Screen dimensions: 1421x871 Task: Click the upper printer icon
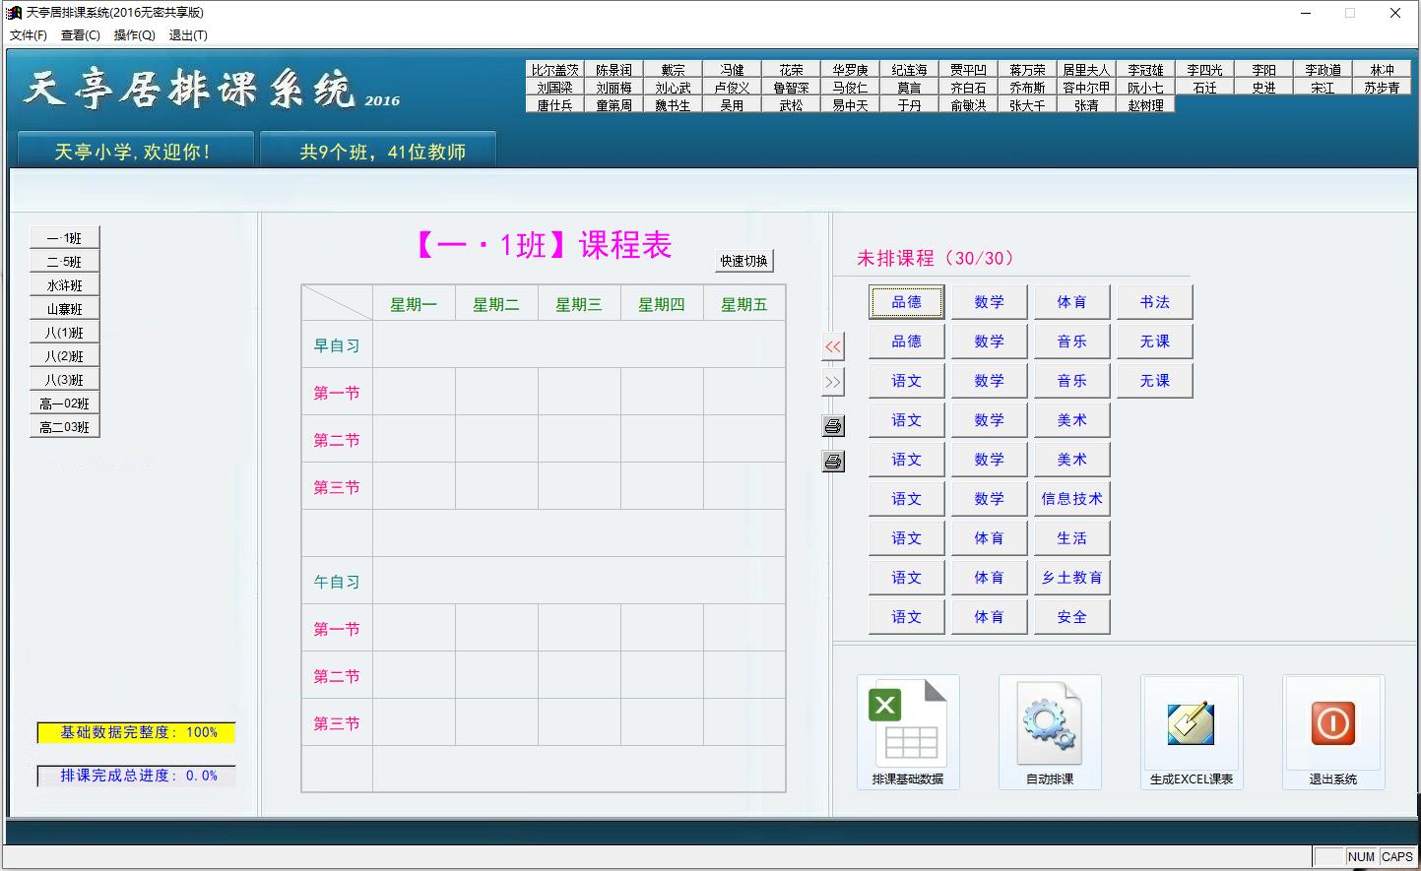[833, 426]
